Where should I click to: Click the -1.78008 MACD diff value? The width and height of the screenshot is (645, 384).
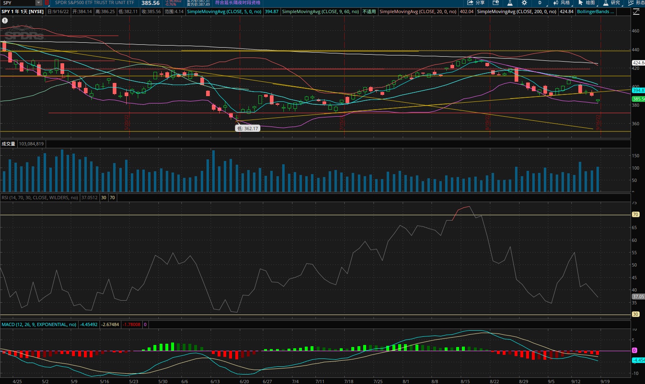[132, 324]
